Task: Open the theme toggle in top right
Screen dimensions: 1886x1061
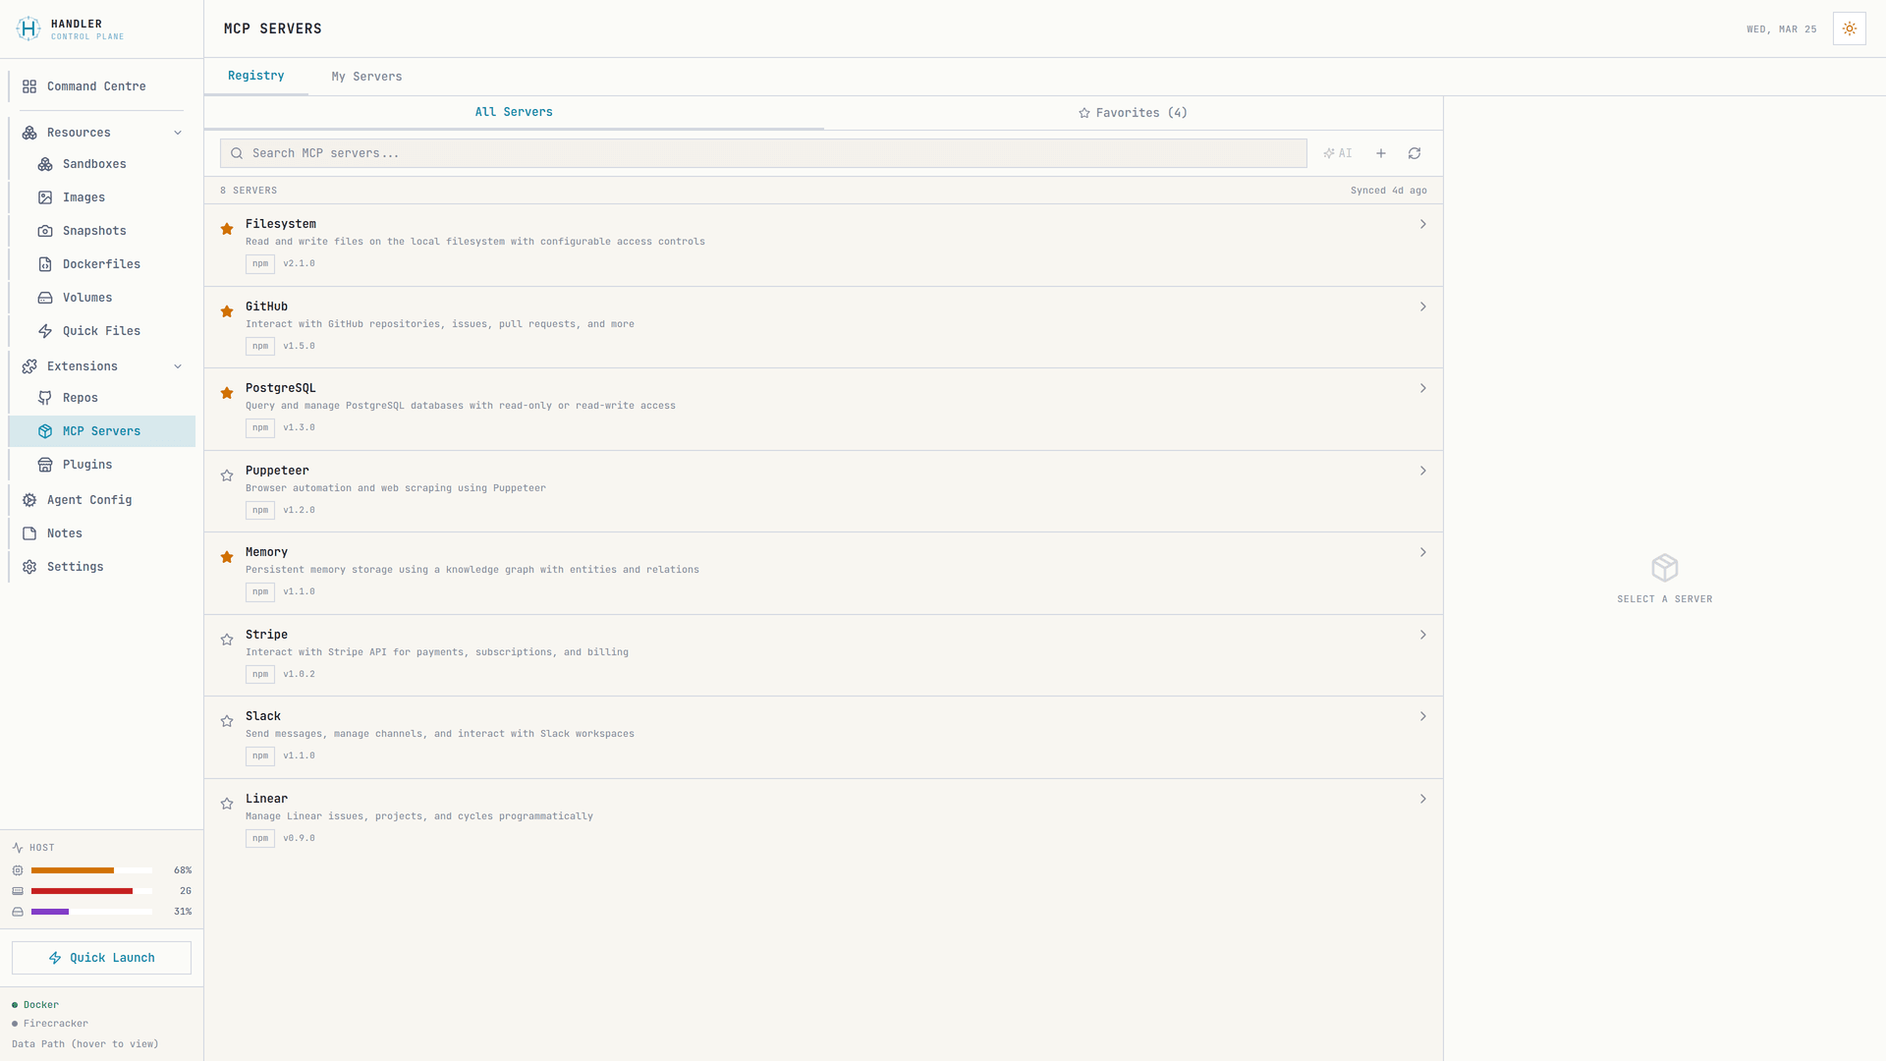Action: (x=1849, y=28)
